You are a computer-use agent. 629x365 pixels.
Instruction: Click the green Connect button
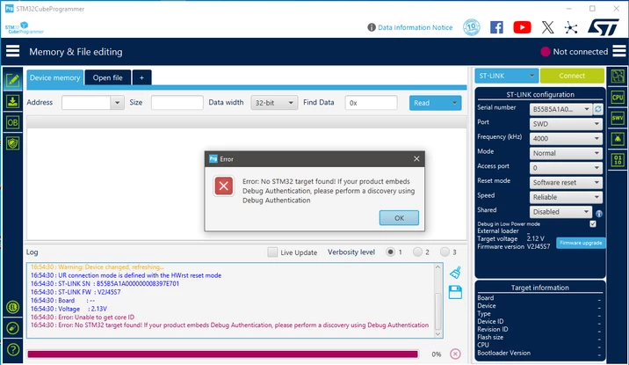(572, 76)
